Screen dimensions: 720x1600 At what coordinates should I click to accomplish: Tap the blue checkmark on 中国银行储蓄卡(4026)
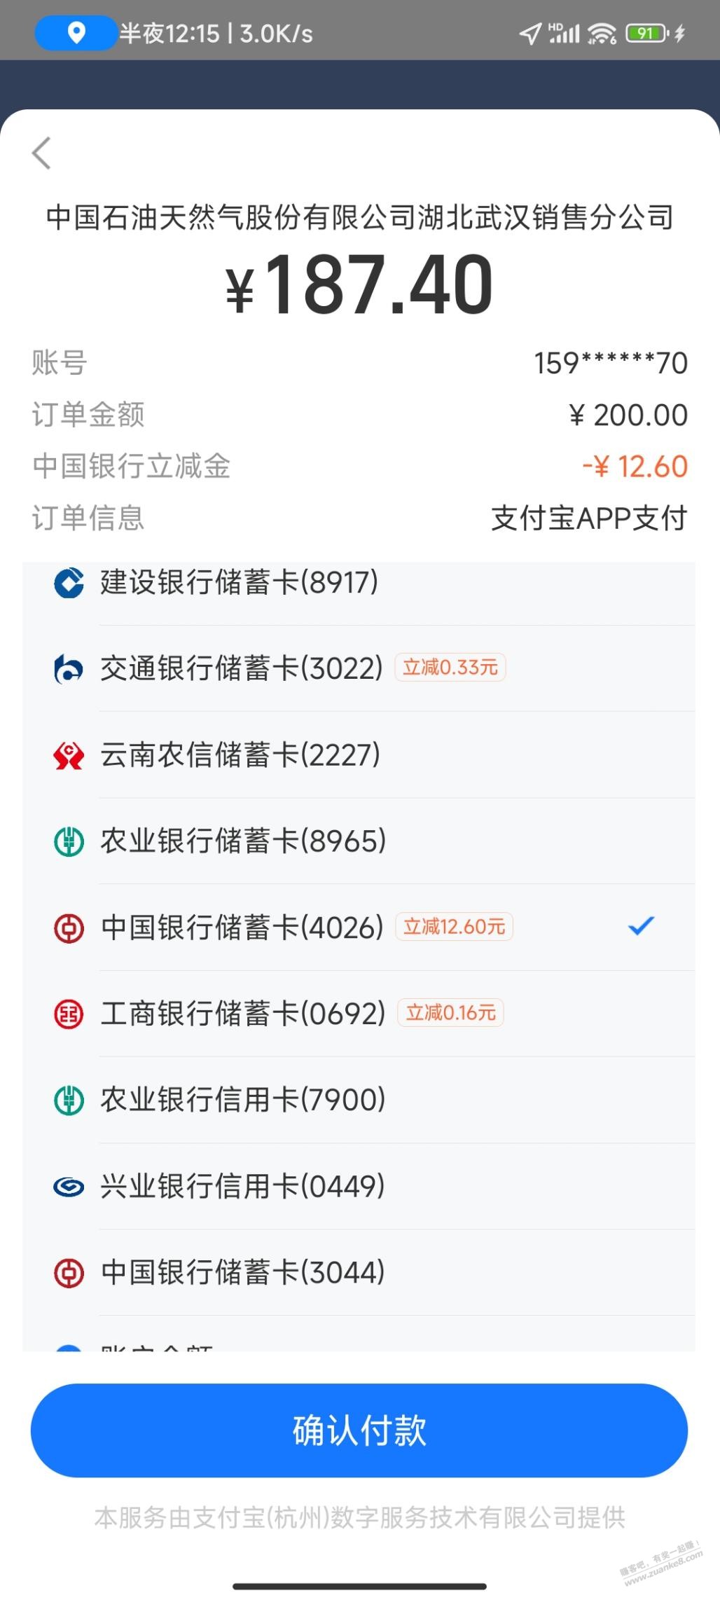[x=641, y=926]
